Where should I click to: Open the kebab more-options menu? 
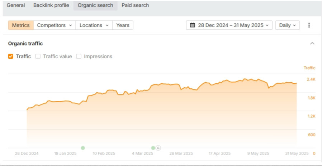[x=309, y=25]
